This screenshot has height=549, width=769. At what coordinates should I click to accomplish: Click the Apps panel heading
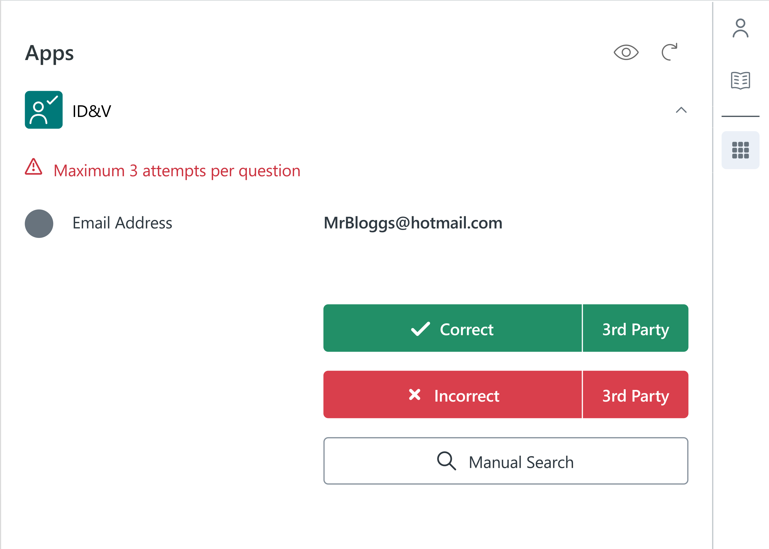click(49, 54)
